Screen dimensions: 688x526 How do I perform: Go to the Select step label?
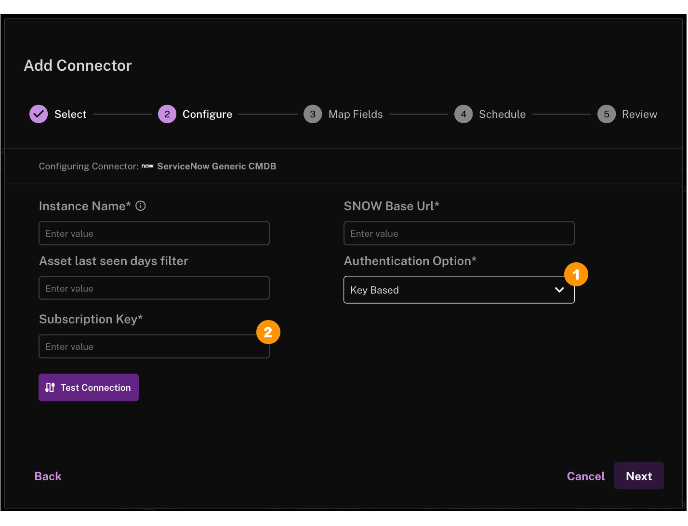pos(70,114)
